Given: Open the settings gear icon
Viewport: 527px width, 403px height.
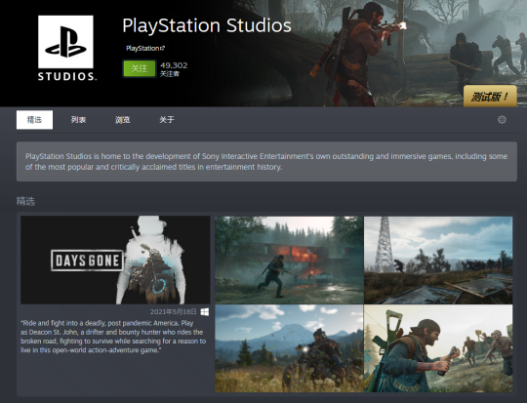Looking at the screenshot, I should 502,120.
